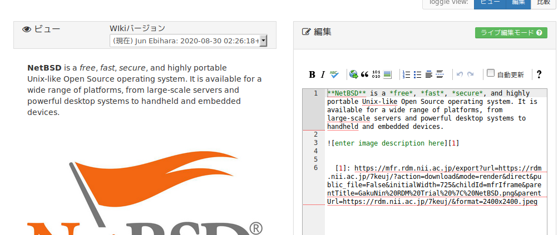Undo the last edit

pos(460,74)
